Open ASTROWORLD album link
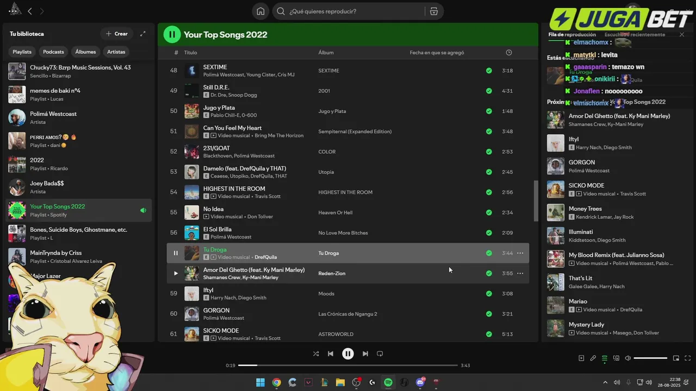The width and height of the screenshot is (696, 391). (x=336, y=334)
